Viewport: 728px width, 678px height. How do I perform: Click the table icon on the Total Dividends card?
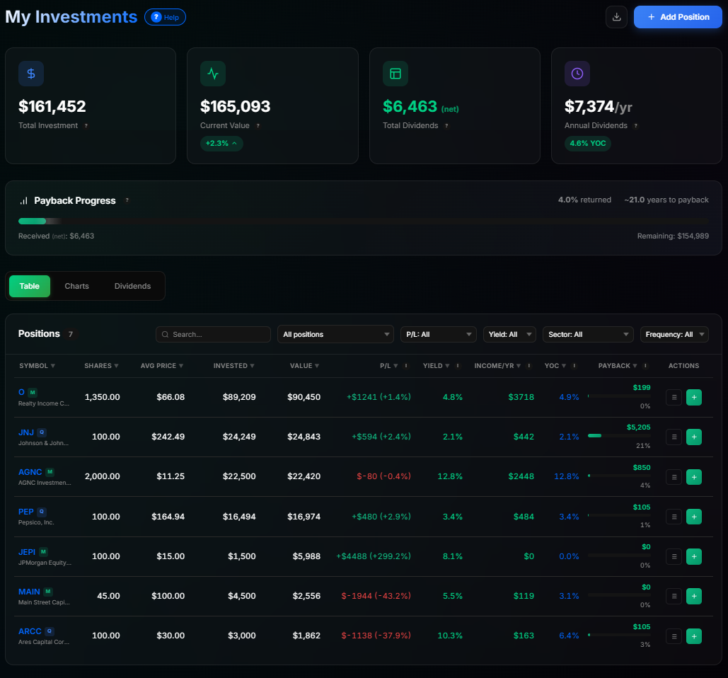tap(395, 74)
